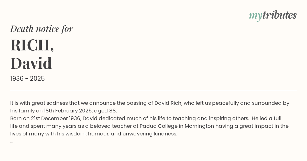The width and height of the screenshot is (307, 161).
Task: Expand the truncated notice via the ellipsis
Action: coord(12,142)
